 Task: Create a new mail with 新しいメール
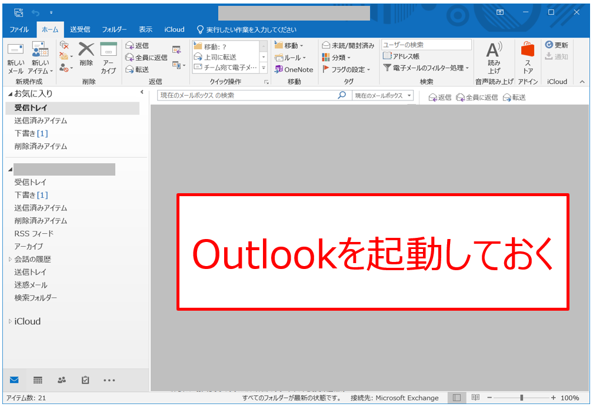[15, 58]
